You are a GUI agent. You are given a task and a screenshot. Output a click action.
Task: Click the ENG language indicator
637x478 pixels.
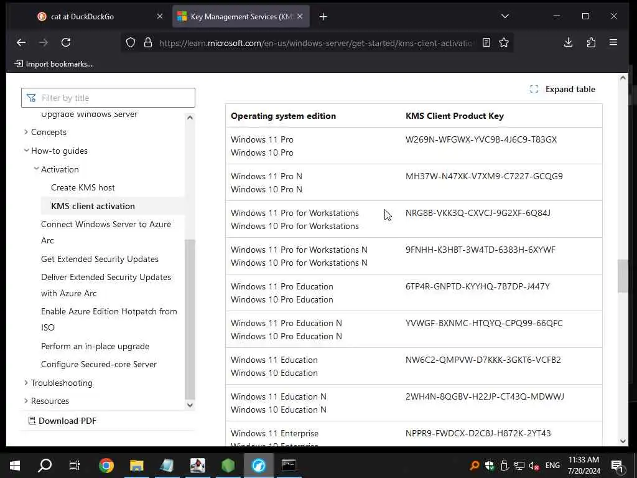(552, 466)
